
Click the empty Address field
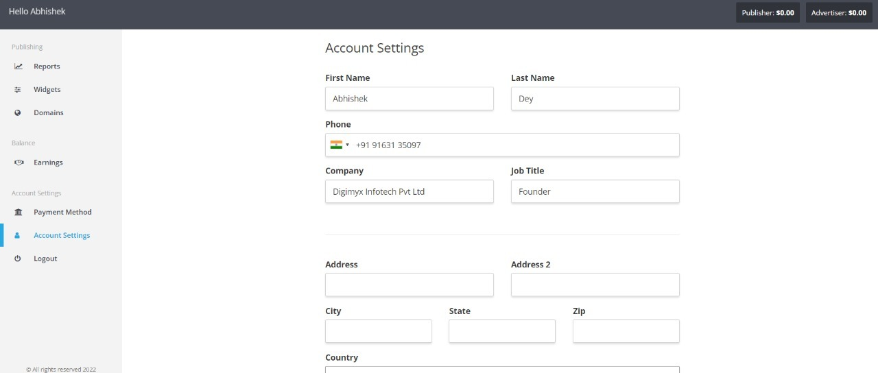(410, 285)
